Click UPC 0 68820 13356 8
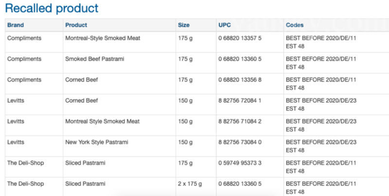 pos(240,80)
